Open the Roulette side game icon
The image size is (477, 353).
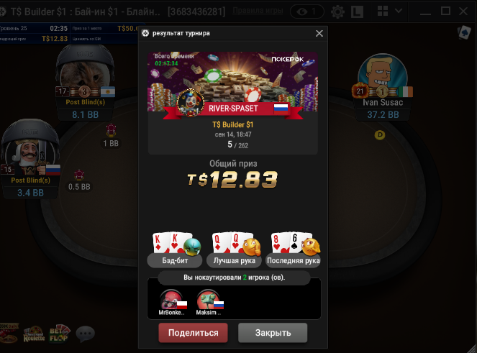[x=34, y=334]
